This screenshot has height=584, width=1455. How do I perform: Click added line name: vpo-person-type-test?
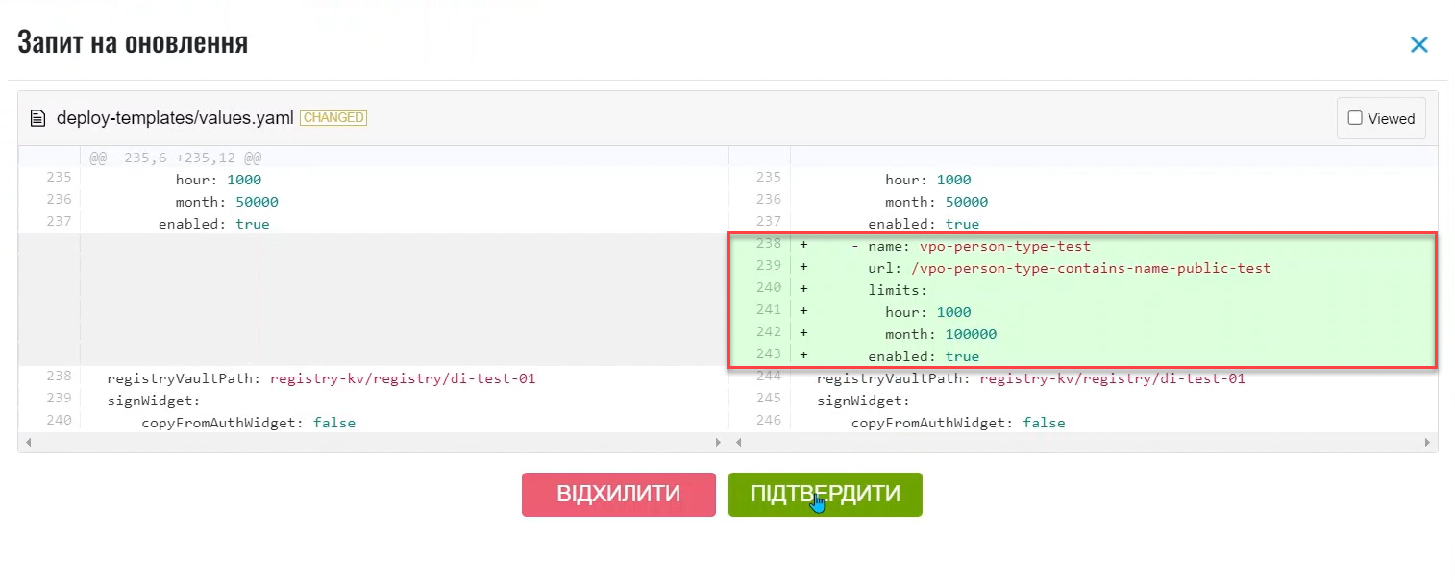971,246
